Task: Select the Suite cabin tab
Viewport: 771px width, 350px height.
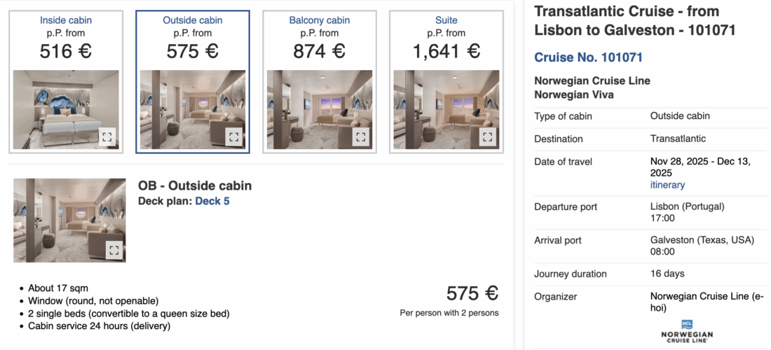Action: 446,20
